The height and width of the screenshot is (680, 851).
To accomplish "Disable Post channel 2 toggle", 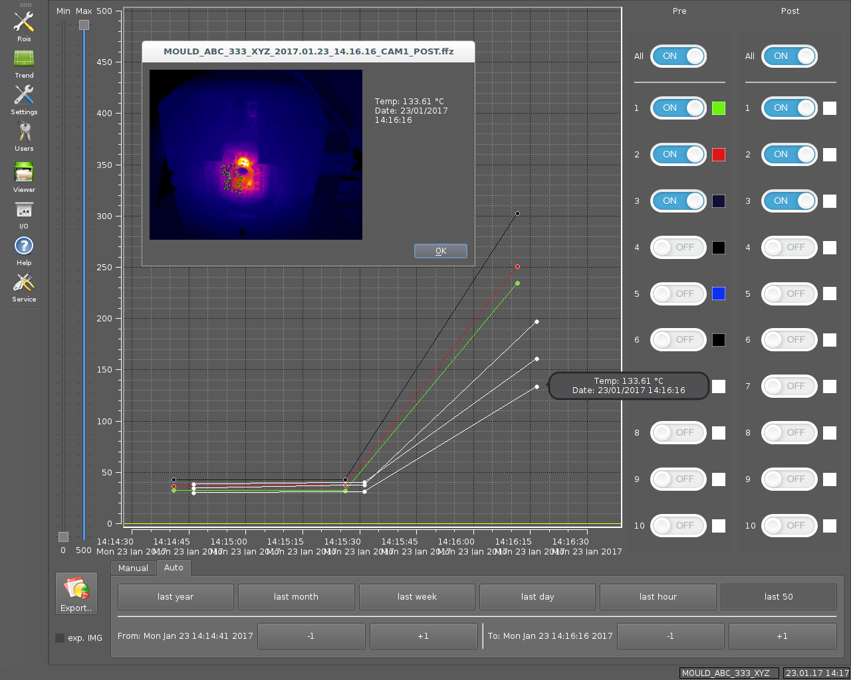I will pyautogui.click(x=789, y=155).
